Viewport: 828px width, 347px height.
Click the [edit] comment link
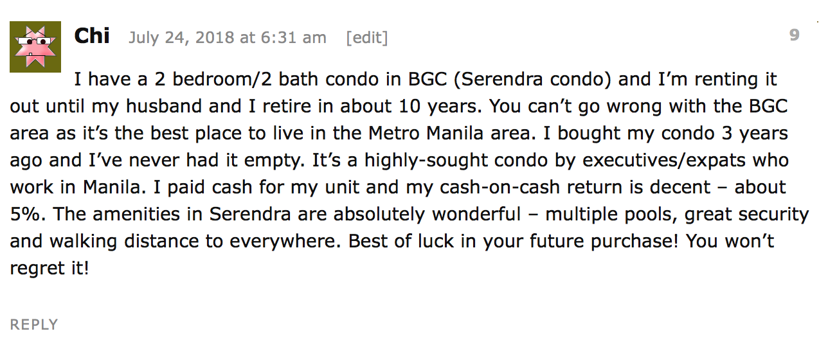366,38
